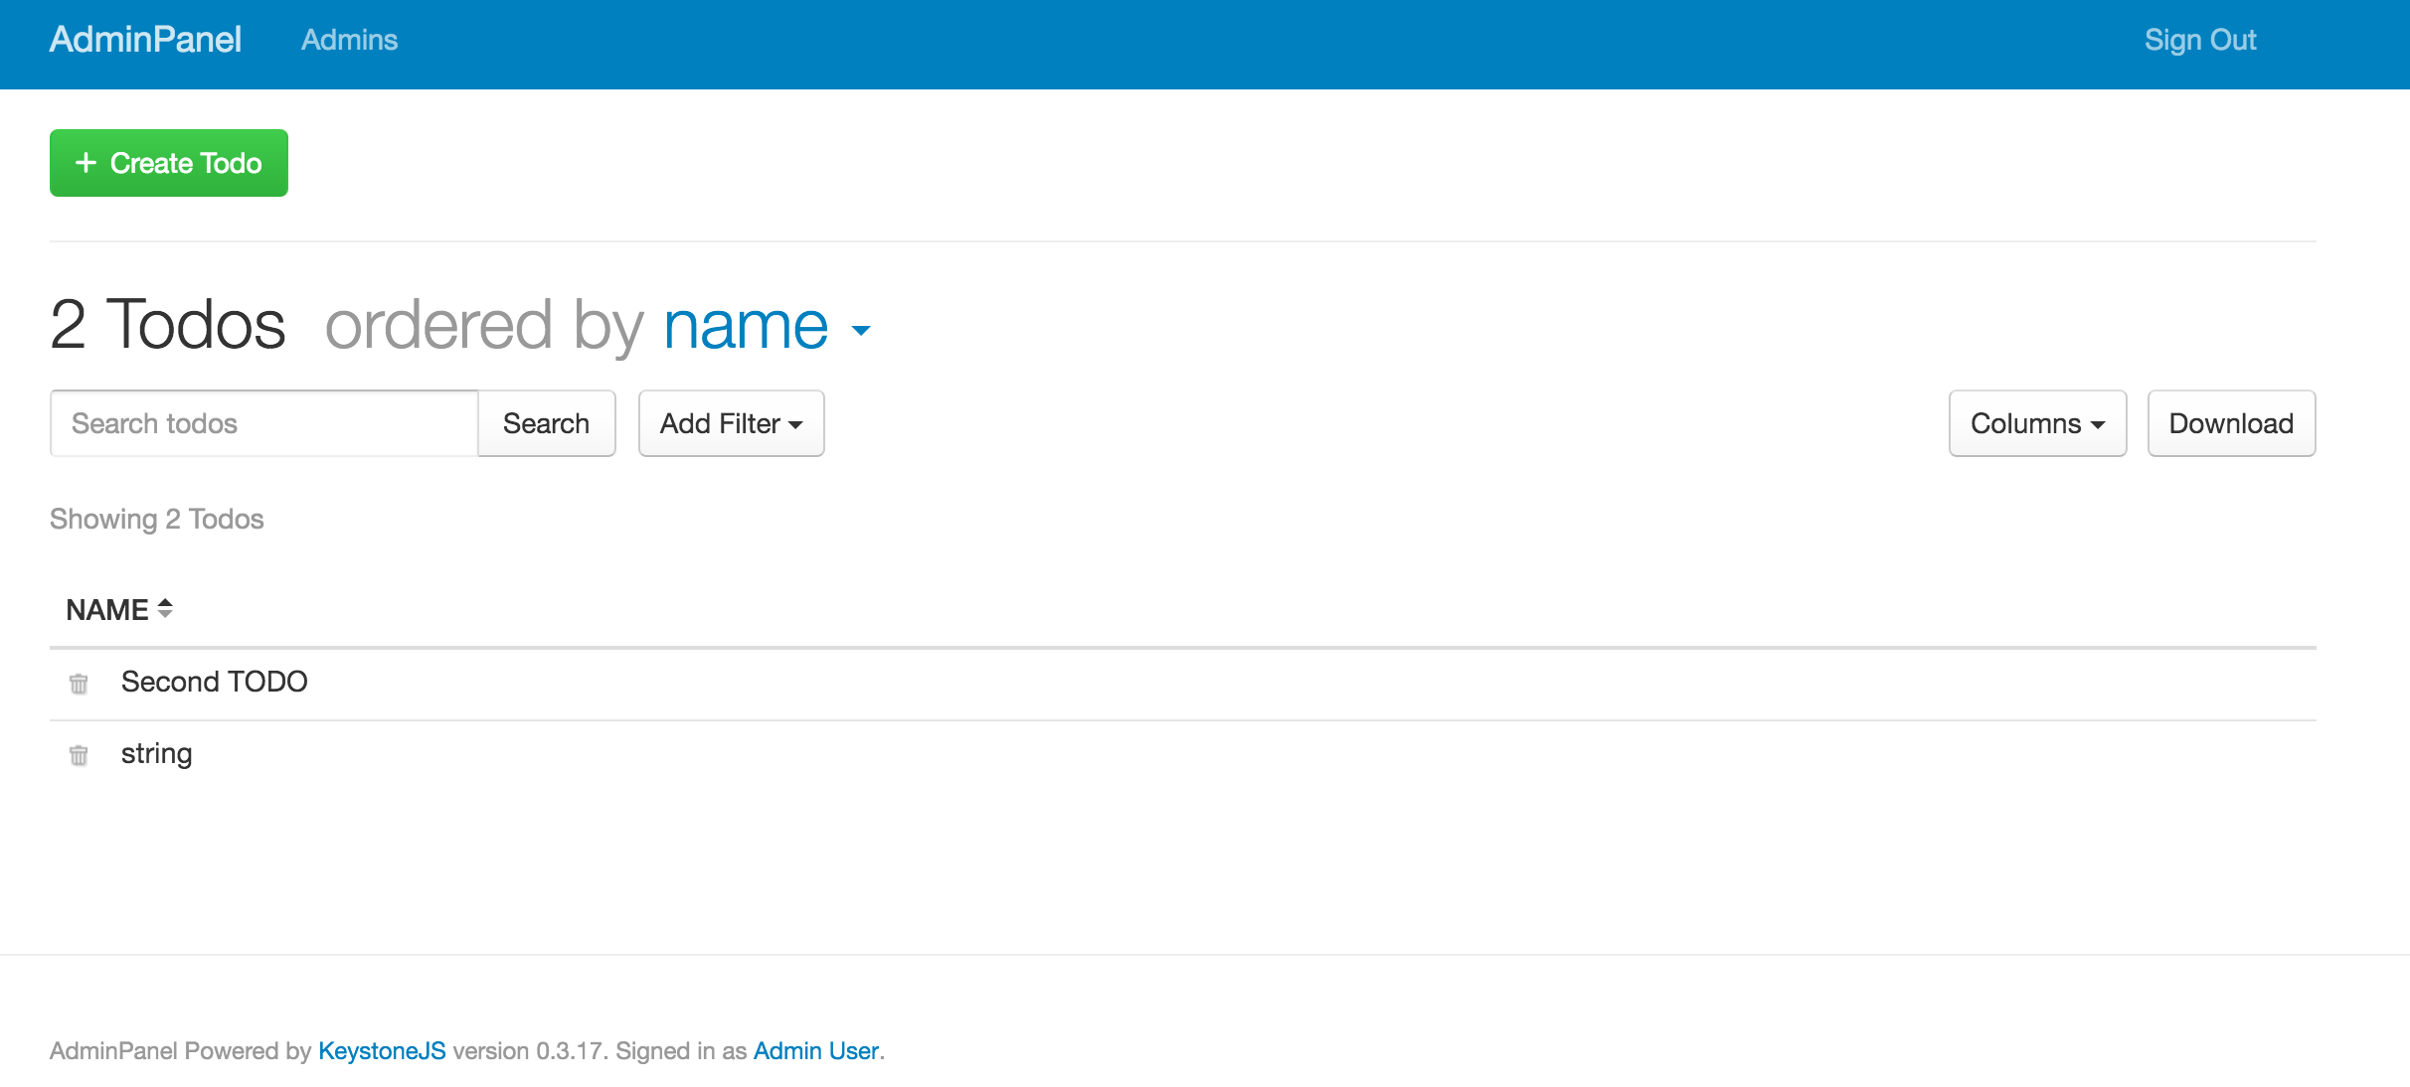Click the delete icon for 'Second TODO'
The width and height of the screenshot is (2410, 1087).
79,682
